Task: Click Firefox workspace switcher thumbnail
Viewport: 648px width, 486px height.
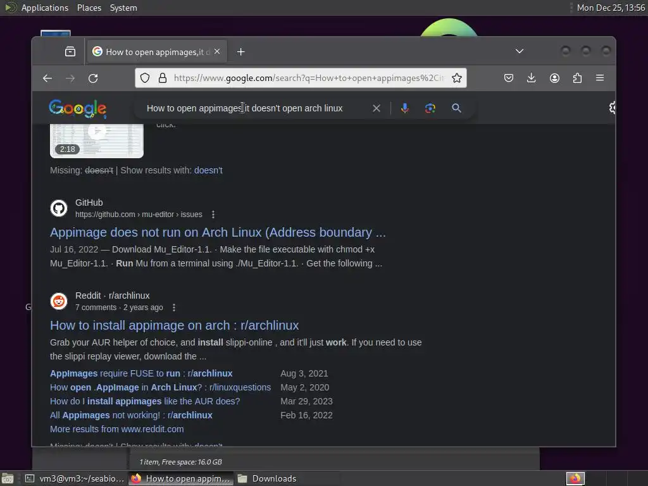Action: 575,478
